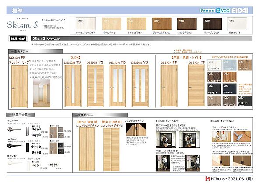Screen dimensions: 263x185
Task: Click the 建具用金具 section header
Action: tap(20, 115)
